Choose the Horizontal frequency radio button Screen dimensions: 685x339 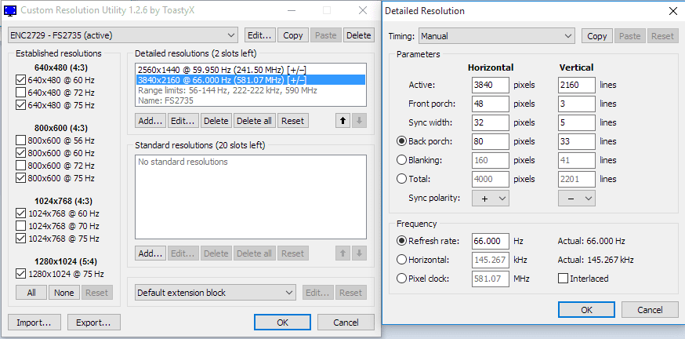(401, 260)
